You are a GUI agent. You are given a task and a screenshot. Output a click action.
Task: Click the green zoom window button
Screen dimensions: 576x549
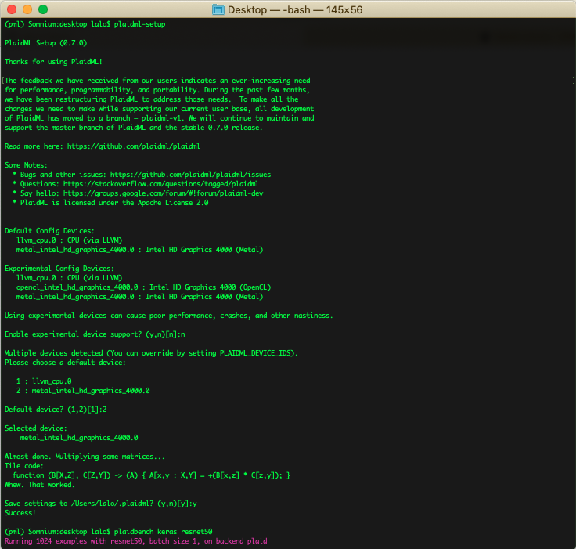click(x=42, y=9)
